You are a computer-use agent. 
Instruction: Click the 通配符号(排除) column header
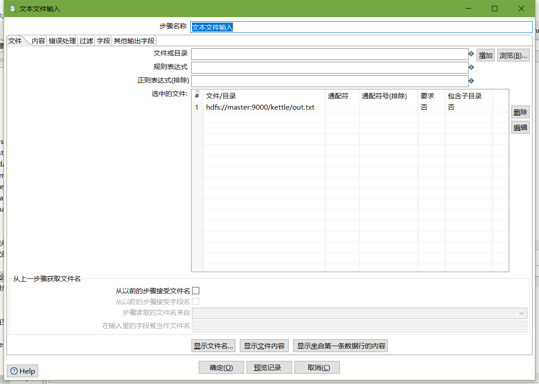tap(389, 96)
